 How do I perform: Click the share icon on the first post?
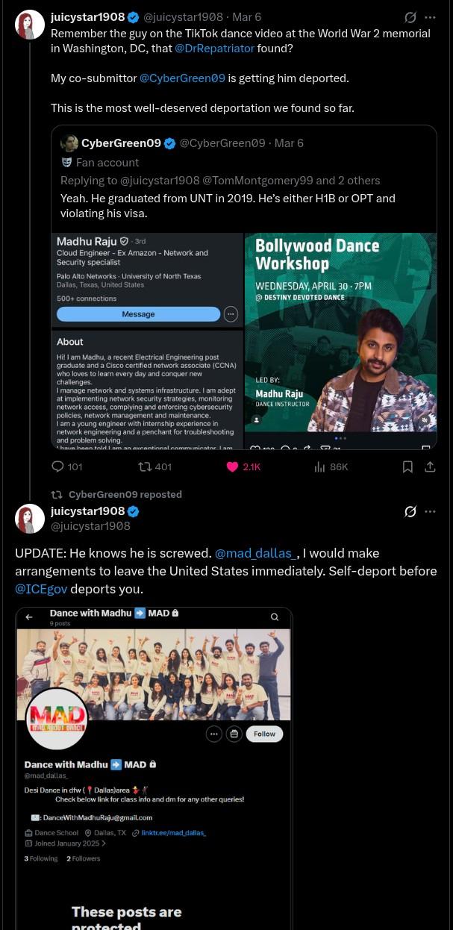[430, 466]
